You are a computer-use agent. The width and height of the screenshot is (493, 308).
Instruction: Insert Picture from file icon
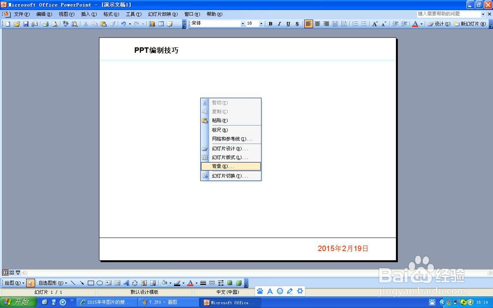point(153,283)
